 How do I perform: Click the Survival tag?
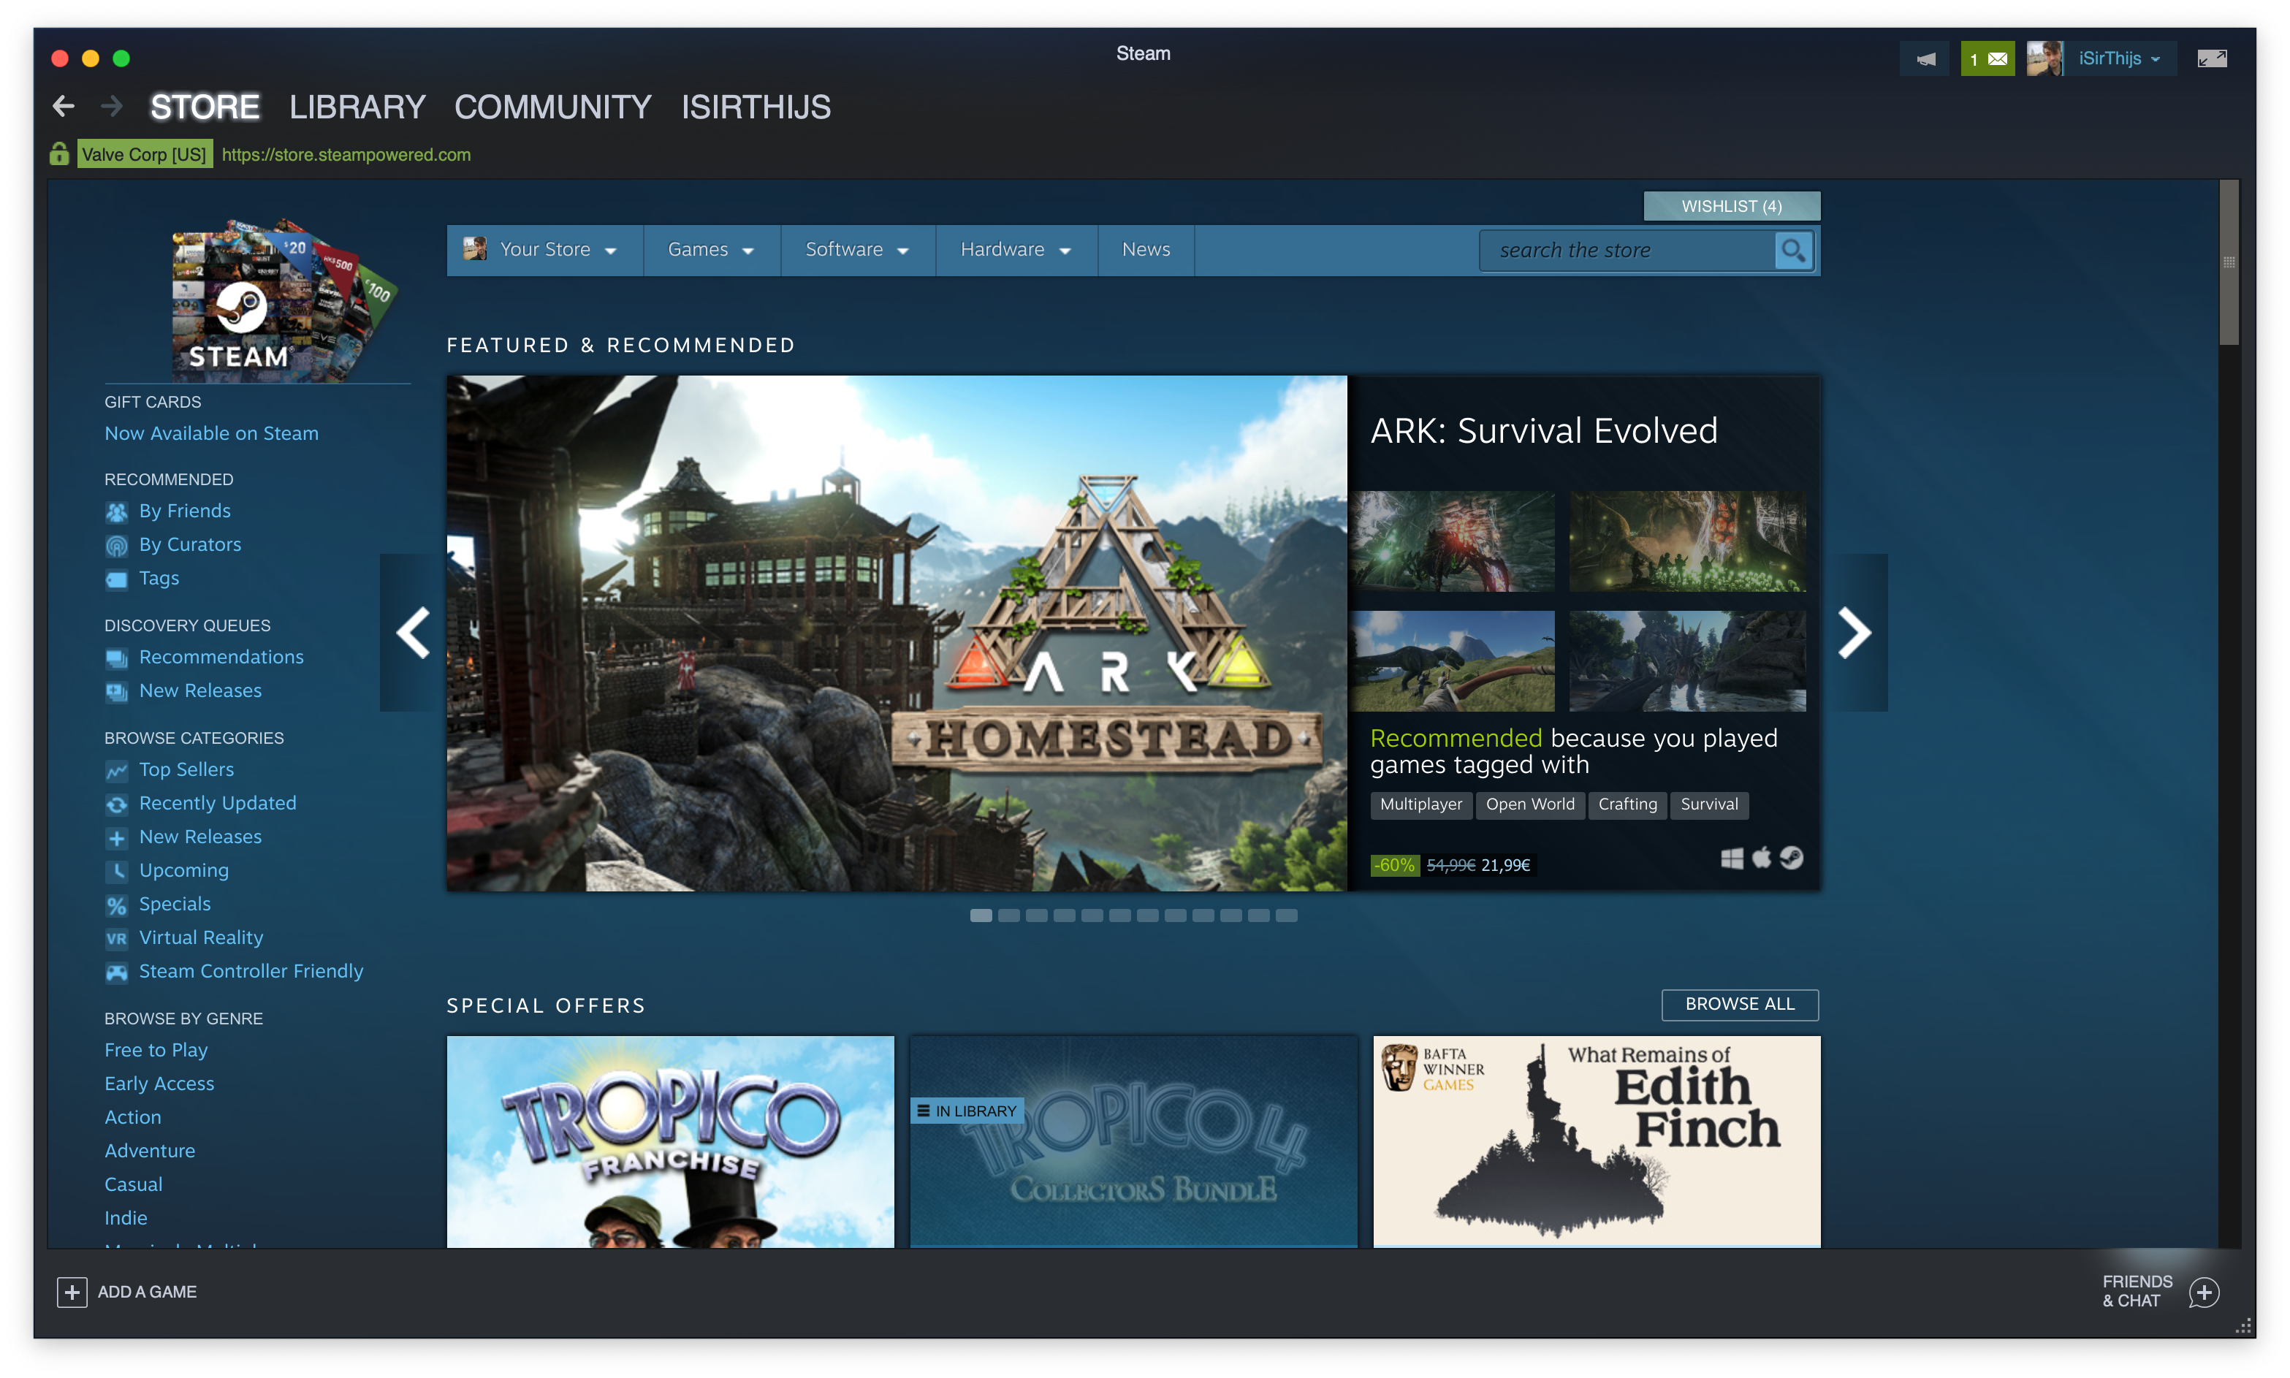[x=1708, y=804]
